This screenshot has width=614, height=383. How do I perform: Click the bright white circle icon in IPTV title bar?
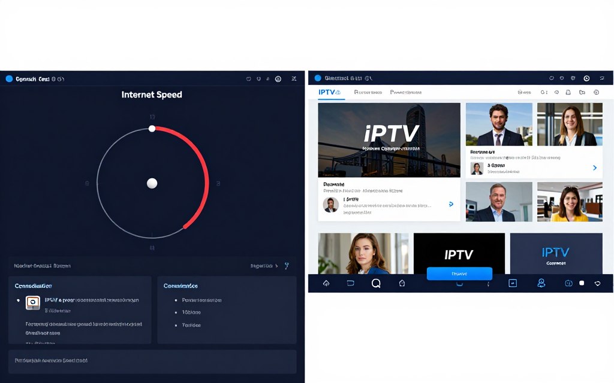click(x=586, y=78)
